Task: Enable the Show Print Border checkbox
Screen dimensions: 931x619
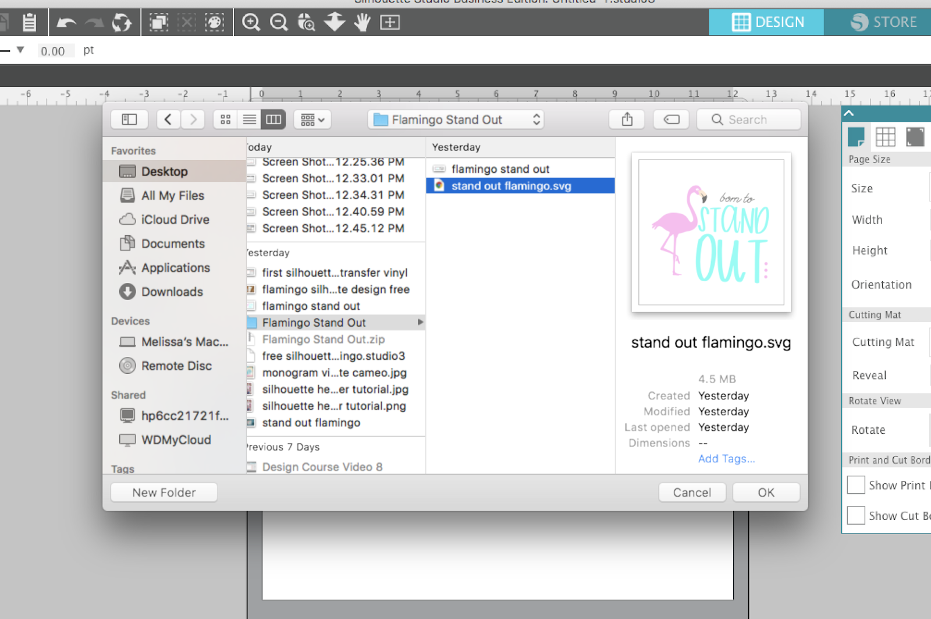Action: click(x=856, y=484)
